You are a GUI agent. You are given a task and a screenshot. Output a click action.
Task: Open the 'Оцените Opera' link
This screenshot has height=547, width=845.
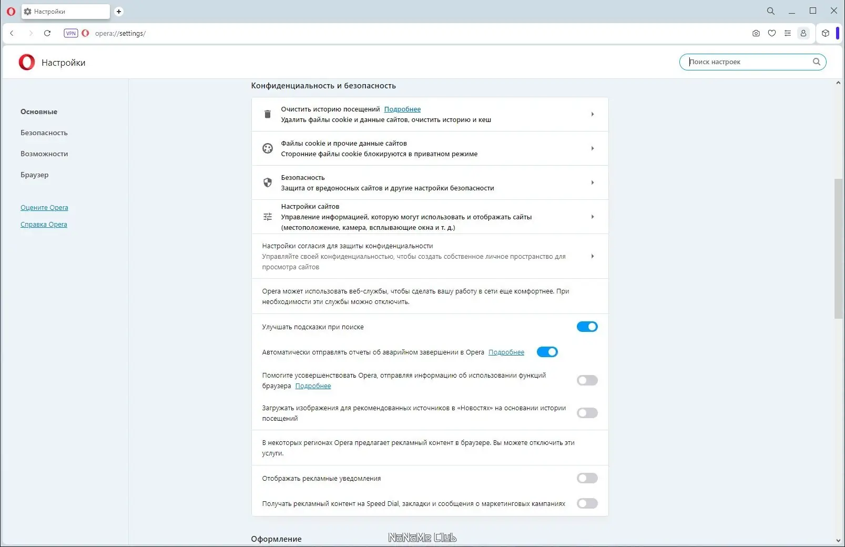tap(44, 208)
